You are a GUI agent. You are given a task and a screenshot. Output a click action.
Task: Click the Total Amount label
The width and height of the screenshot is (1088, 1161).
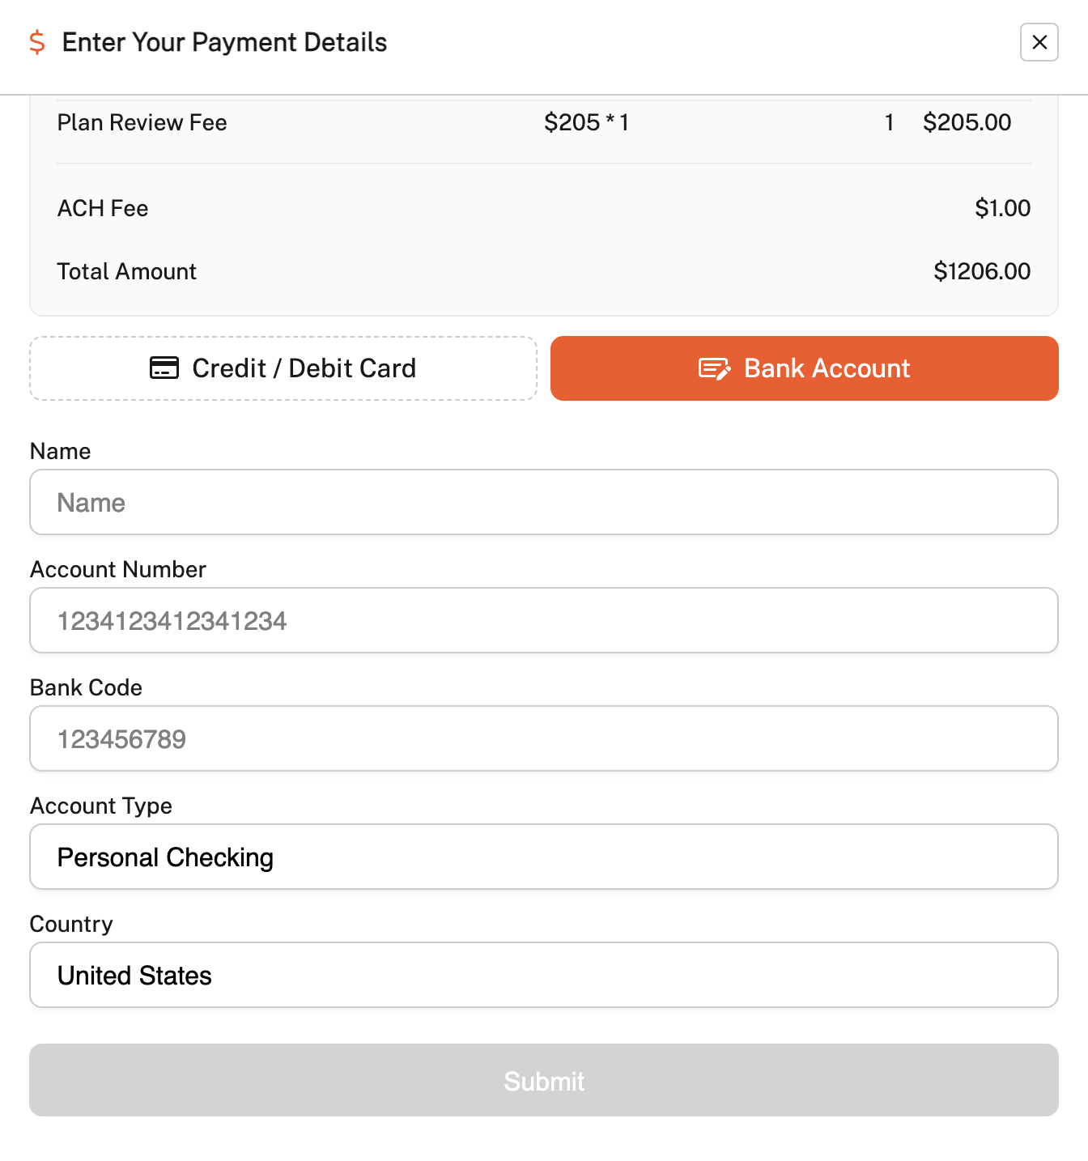(127, 271)
